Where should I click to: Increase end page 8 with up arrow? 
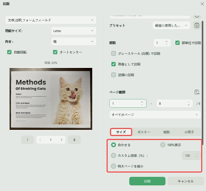click(x=188, y=102)
